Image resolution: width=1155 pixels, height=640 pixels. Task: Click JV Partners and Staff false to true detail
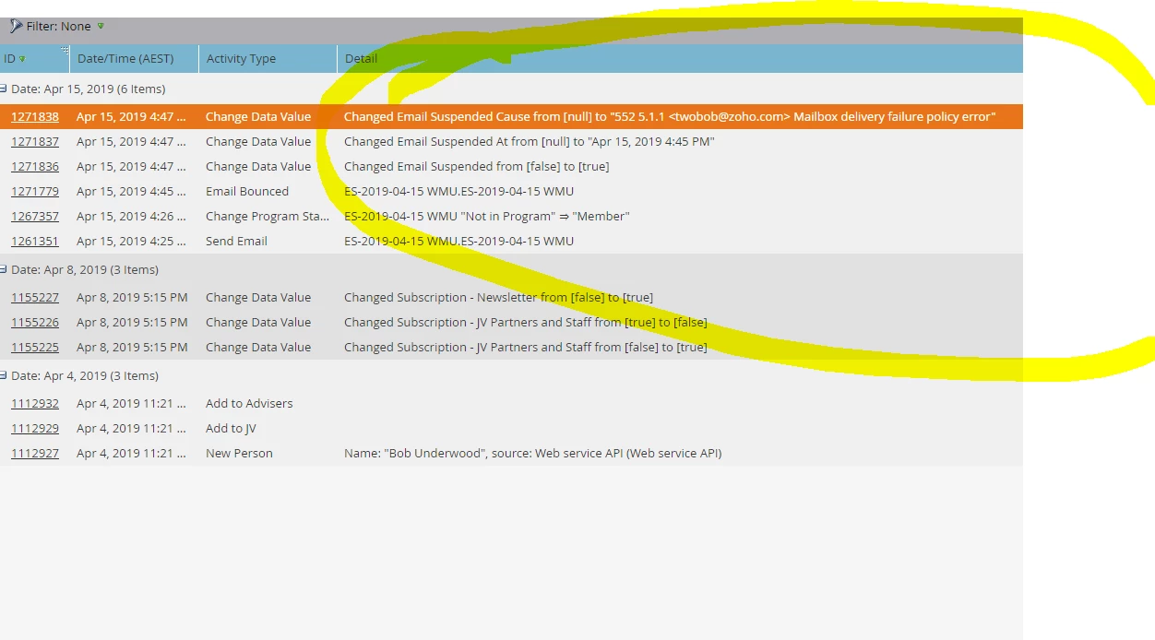click(526, 348)
